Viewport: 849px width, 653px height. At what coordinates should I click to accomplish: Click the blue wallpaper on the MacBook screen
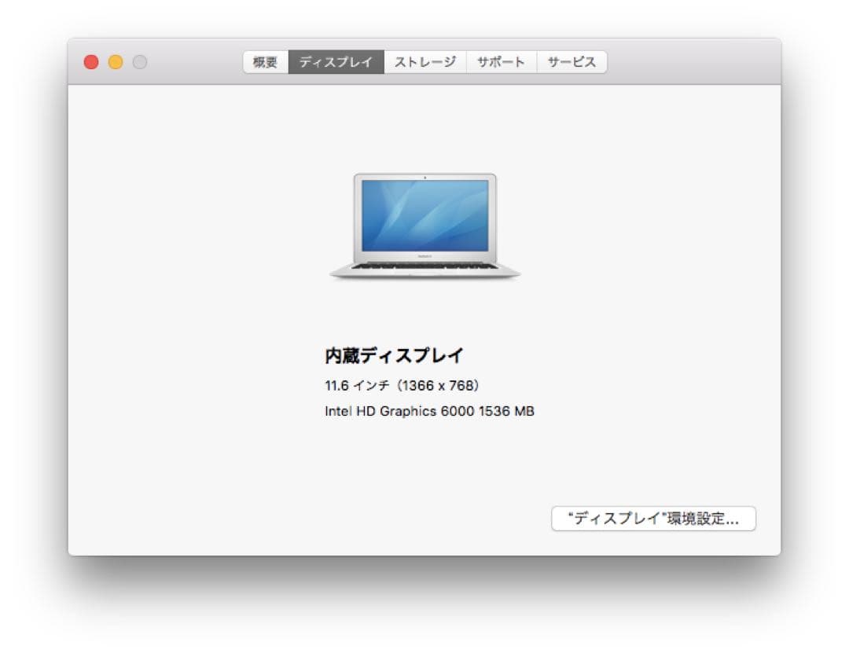point(424,216)
